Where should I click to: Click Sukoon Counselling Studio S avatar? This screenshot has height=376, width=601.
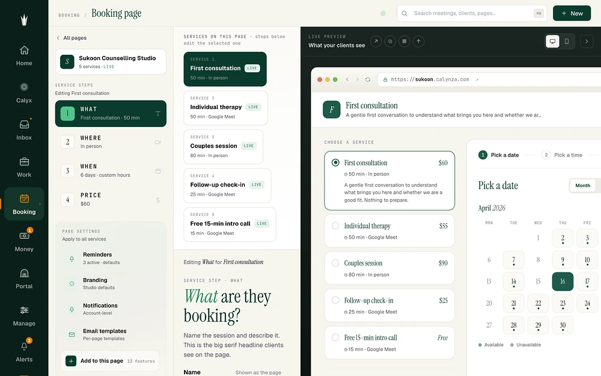coord(67,62)
